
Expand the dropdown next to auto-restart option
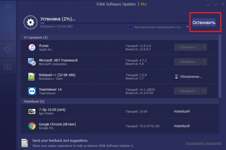pyautogui.click(x=187, y=27)
